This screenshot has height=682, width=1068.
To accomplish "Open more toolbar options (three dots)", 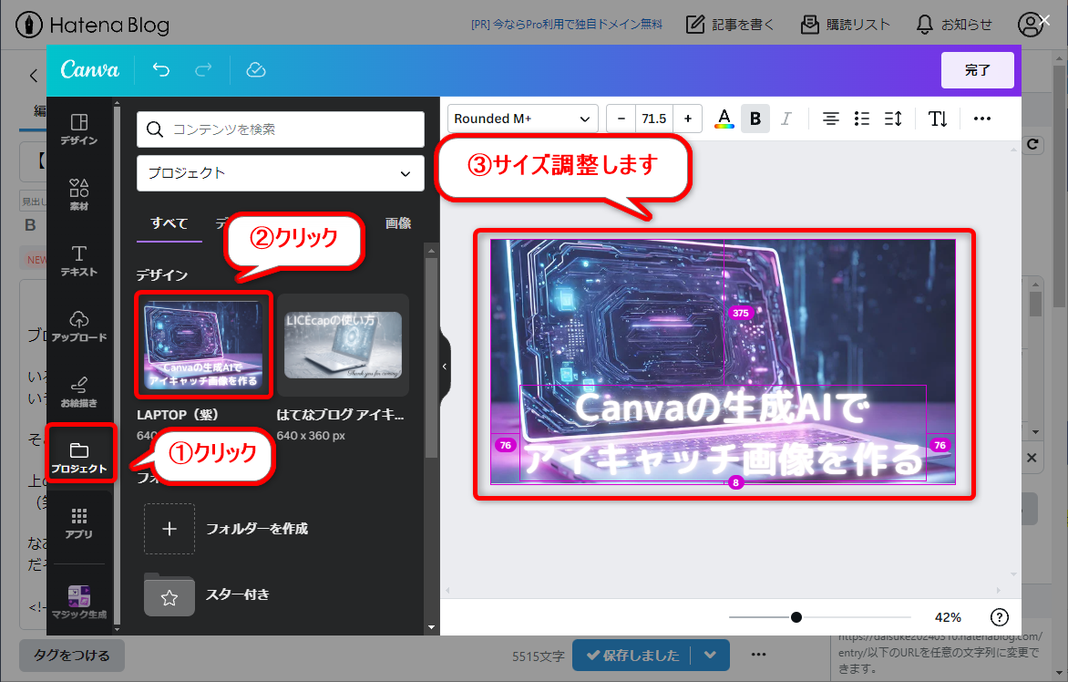I will point(982,119).
